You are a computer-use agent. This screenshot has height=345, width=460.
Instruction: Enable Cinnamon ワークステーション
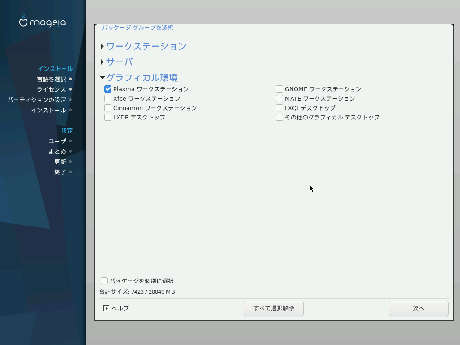(108, 108)
